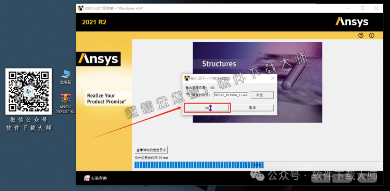390x191 pixels.
Task: Click the installation progress bar
Action: [257, 165]
